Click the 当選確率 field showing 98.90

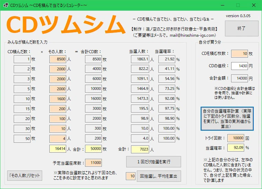(167, 119)
